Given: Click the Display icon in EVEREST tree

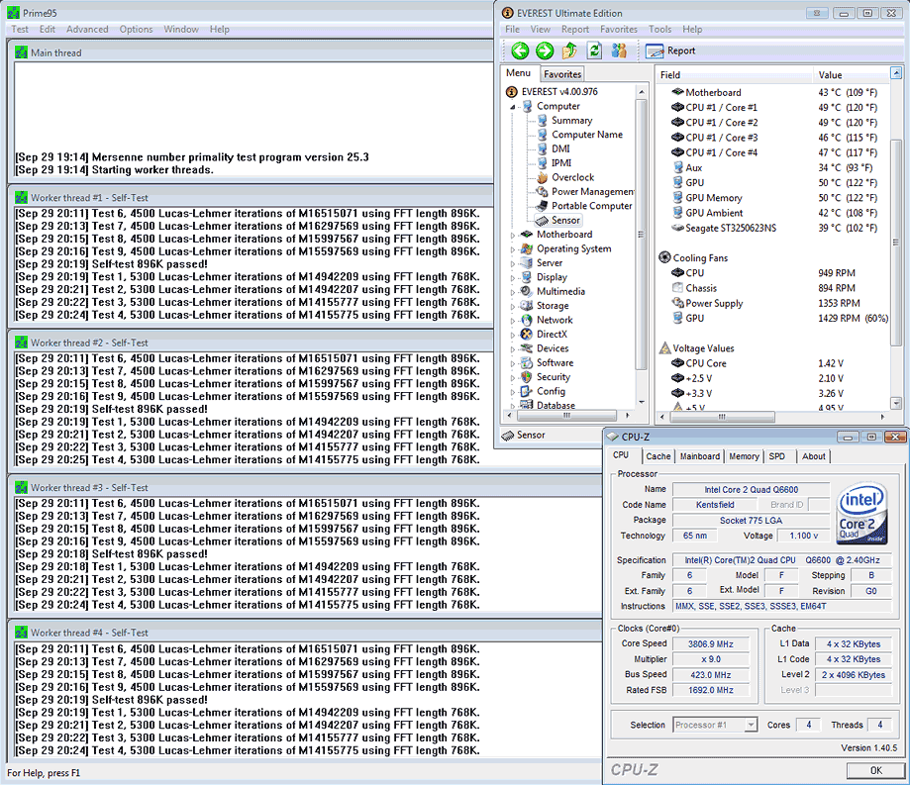Looking at the screenshot, I should 527,277.
